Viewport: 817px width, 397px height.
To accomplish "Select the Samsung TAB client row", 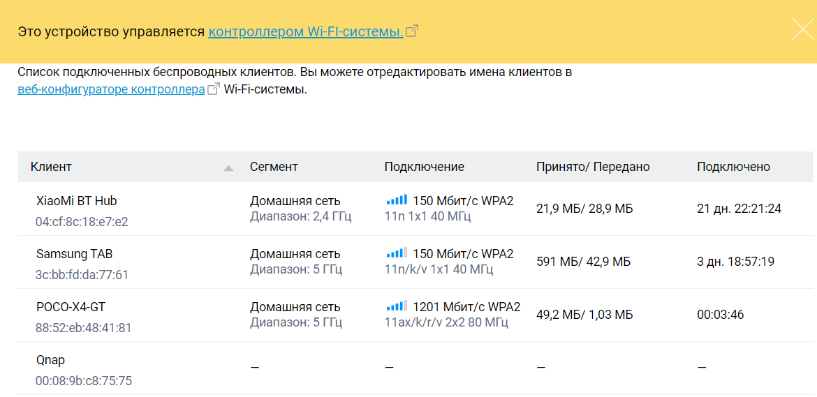I will [74, 254].
